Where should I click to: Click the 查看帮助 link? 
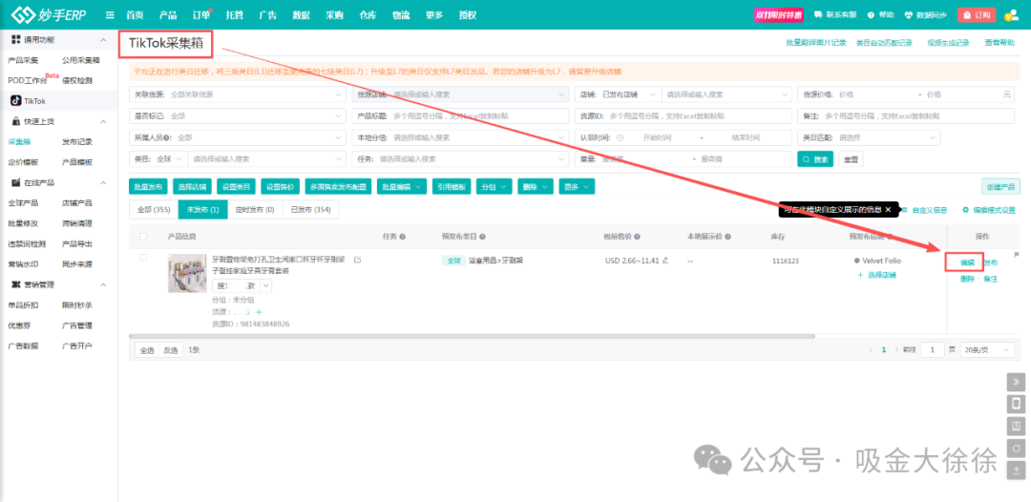(999, 43)
